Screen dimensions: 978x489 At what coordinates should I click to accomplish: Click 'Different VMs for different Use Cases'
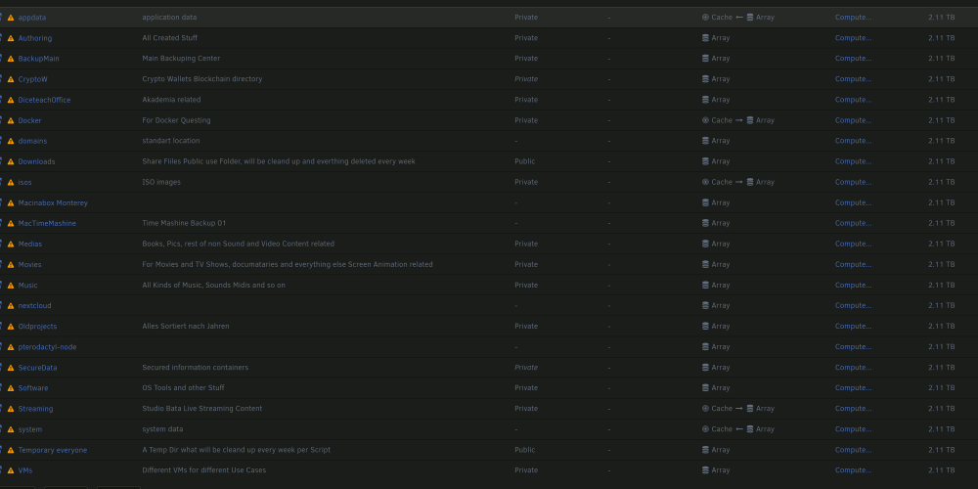204,470
